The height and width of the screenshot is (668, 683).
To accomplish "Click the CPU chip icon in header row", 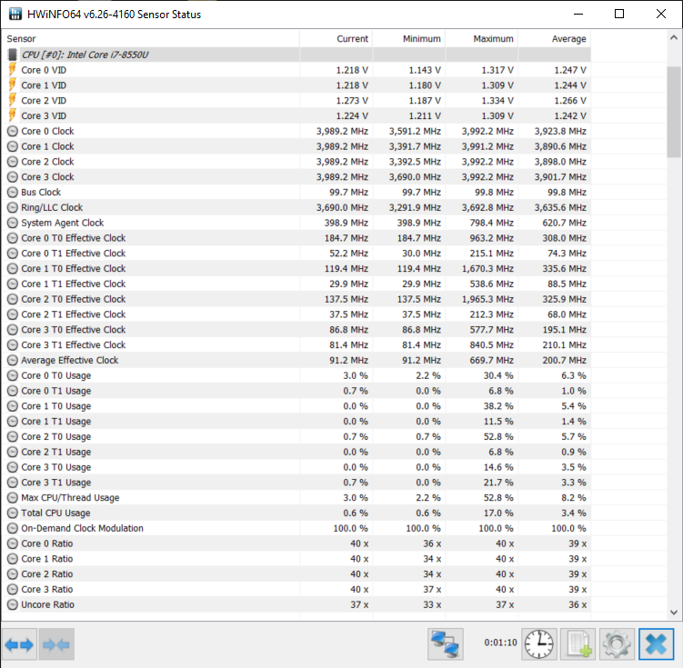I will tap(13, 55).
